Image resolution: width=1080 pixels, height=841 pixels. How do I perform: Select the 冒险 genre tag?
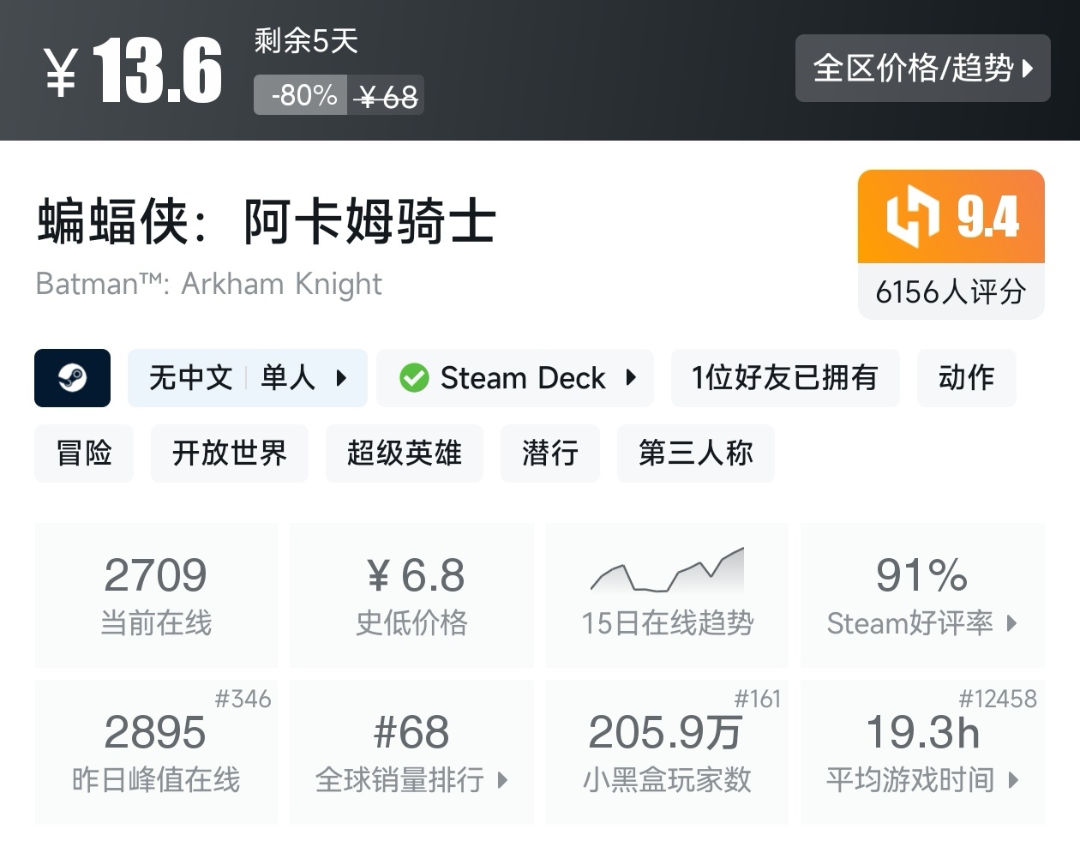pos(84,454)
